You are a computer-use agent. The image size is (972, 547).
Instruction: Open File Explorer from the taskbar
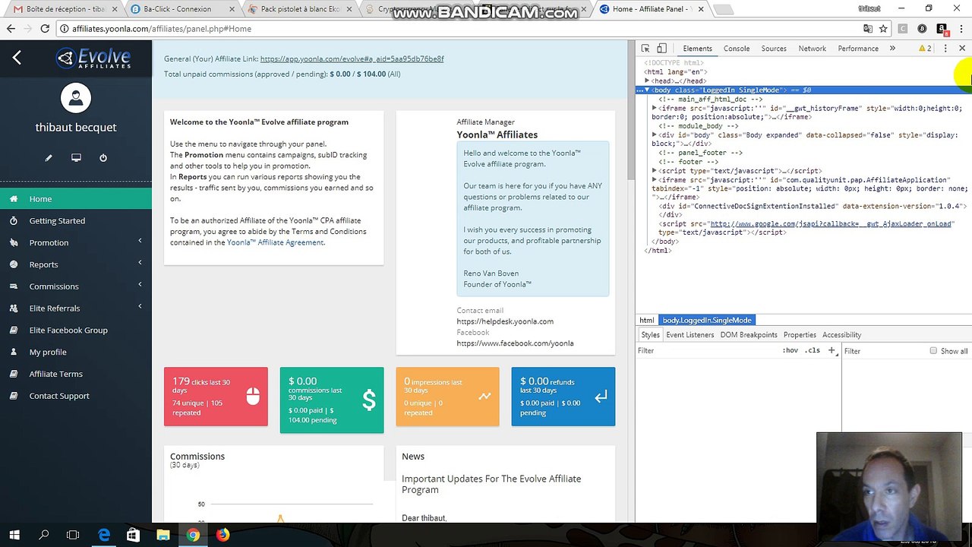coord(163,535)
